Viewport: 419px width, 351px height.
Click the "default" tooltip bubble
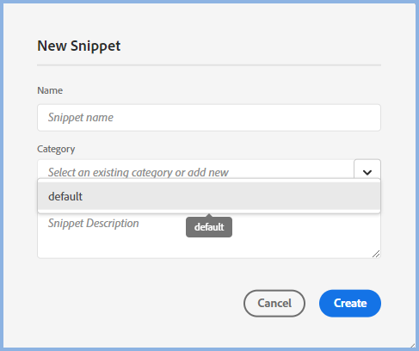click(209, 227)
